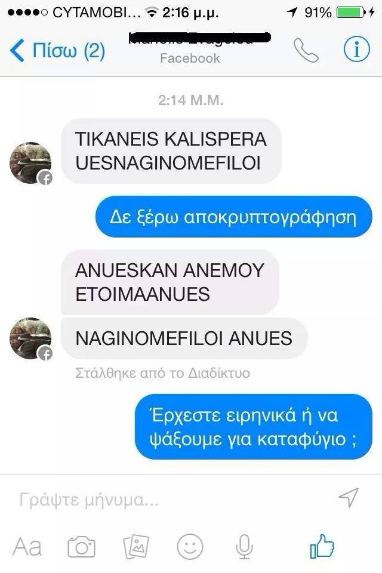Tap the phone call icon
The width and height of the screenshot is (382, 573).
click(x=306, y=50)
